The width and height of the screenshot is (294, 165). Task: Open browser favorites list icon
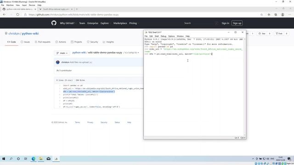(269, 15)
